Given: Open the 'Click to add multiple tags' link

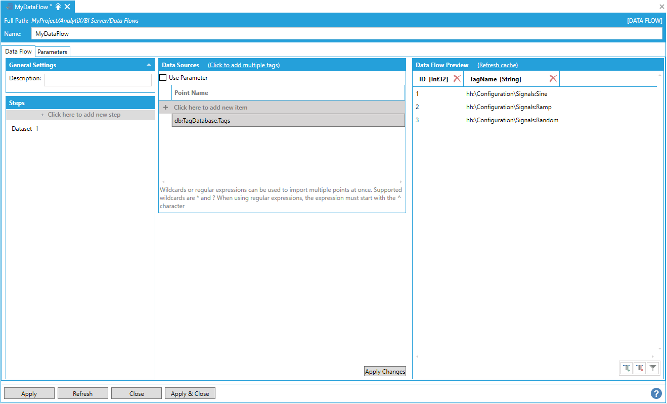Looking at the screenshot, I should click(x=243, y=65).
